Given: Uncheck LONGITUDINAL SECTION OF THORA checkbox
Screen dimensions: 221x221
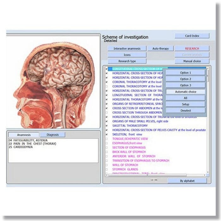Looking at the screenshot, I should click(107, 95).
